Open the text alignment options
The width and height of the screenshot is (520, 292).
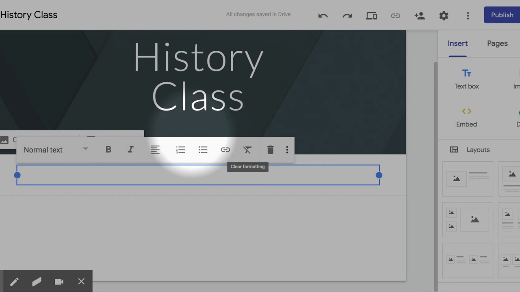click(155, 150)
